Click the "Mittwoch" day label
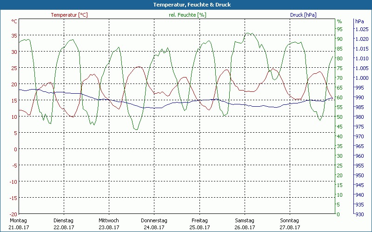Screen dimensions: 372x232 coord(109,220)
